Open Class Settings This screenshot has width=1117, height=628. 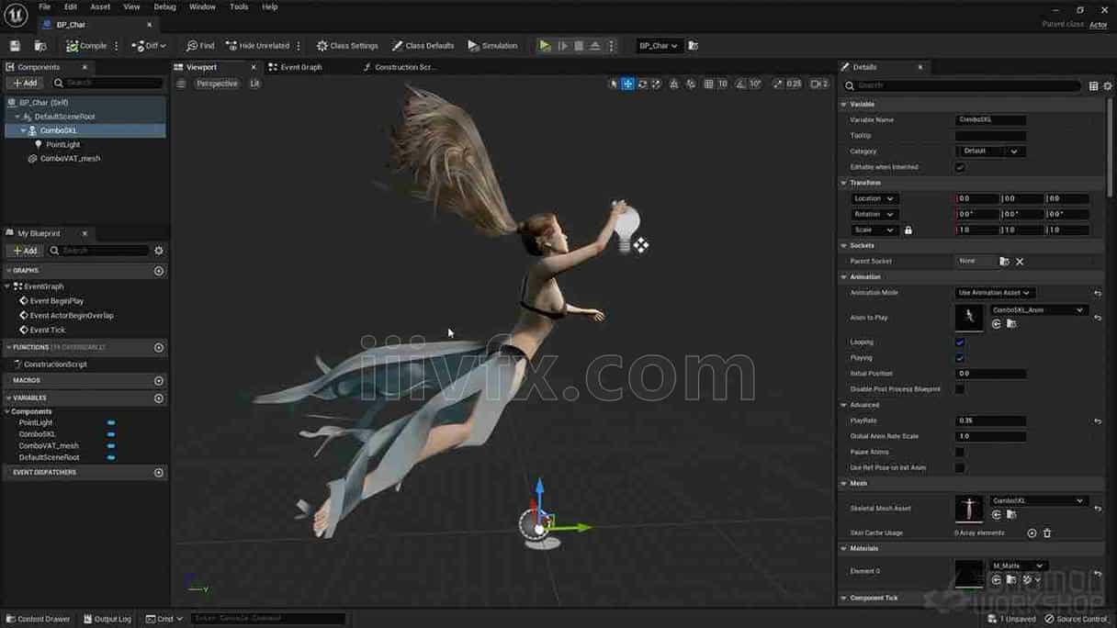pos(347,46)
